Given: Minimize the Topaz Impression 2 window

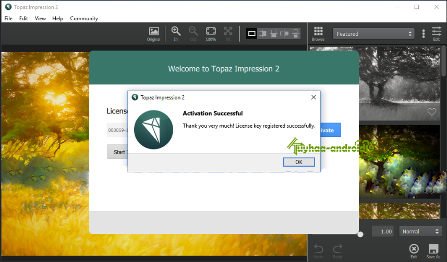Looking at the screenshot, I should 397,7.
